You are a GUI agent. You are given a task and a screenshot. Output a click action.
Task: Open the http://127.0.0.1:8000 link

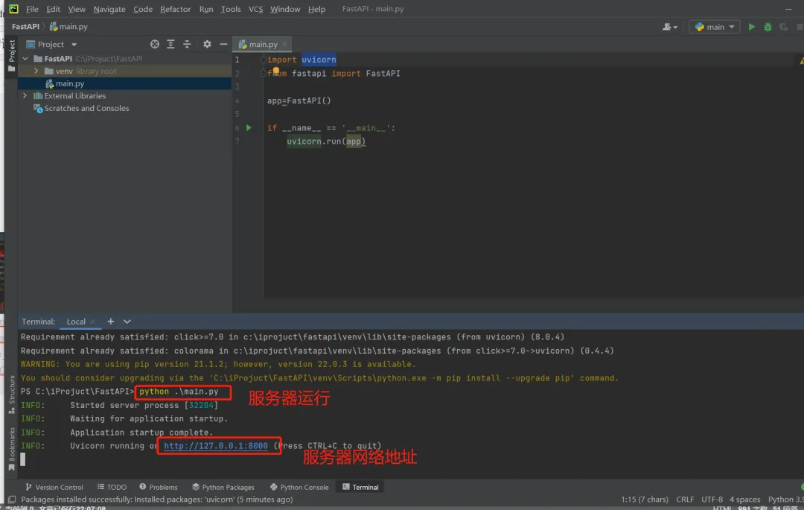(216, 446)
